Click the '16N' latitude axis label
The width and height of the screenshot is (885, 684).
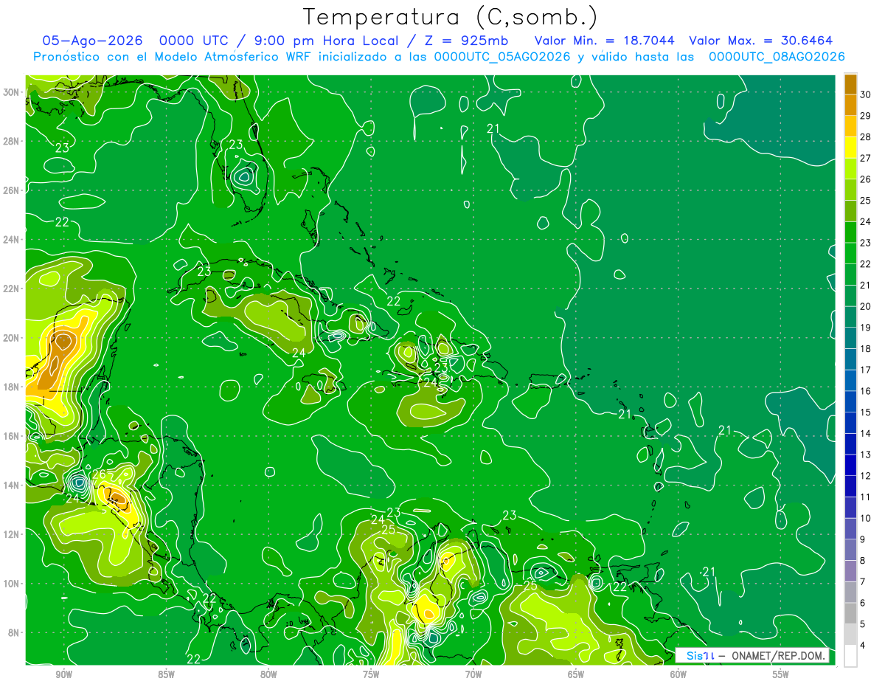(x=13, y=436)
